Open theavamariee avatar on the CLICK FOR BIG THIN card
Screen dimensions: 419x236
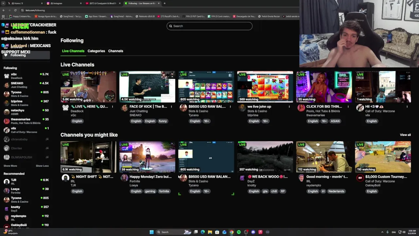(301, 108)
